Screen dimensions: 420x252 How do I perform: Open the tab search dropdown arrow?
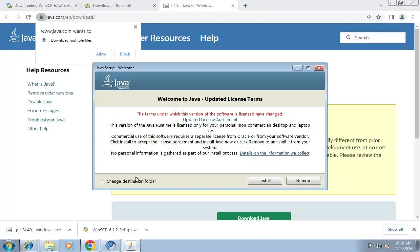pyautogui.click(x=381, y=6)
